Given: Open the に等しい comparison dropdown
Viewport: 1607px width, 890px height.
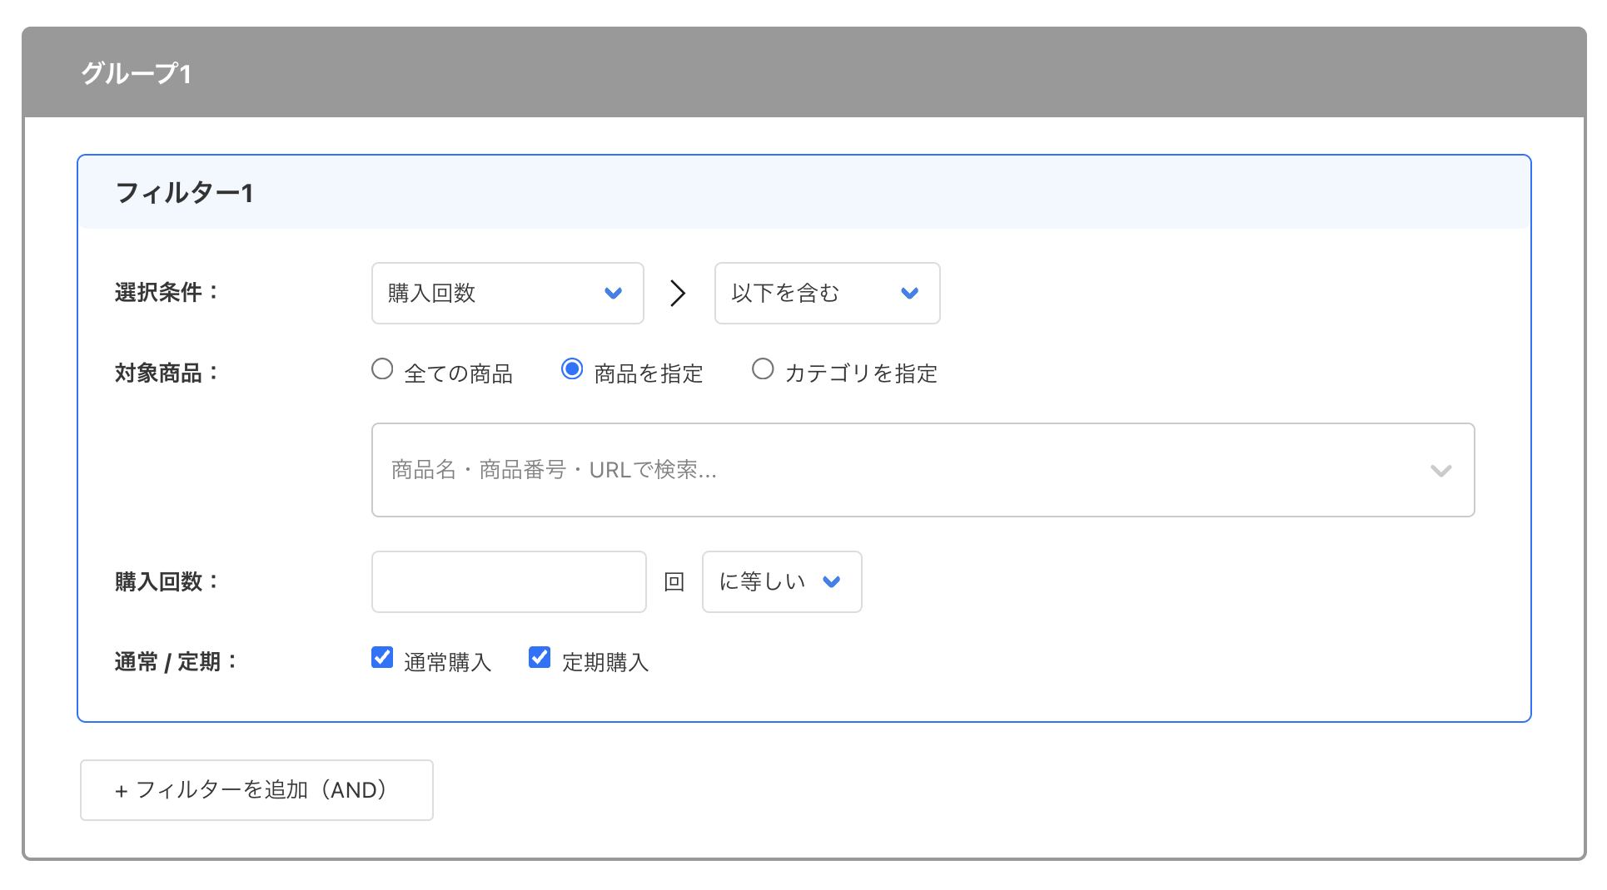Looking at the screenshot, I should tap(781, 582).
